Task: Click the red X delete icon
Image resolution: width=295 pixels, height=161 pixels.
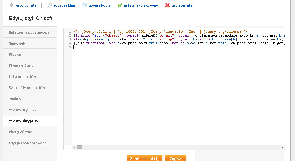Action: [x=168, y=5]
